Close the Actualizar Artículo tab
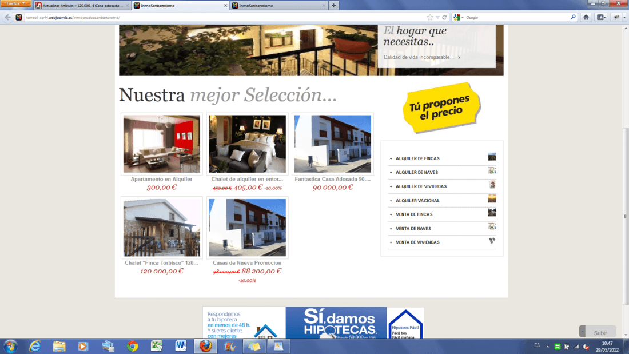The image size is (629, 354). click(127, 6)
